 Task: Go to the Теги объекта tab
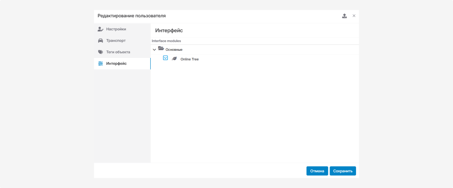118,52
